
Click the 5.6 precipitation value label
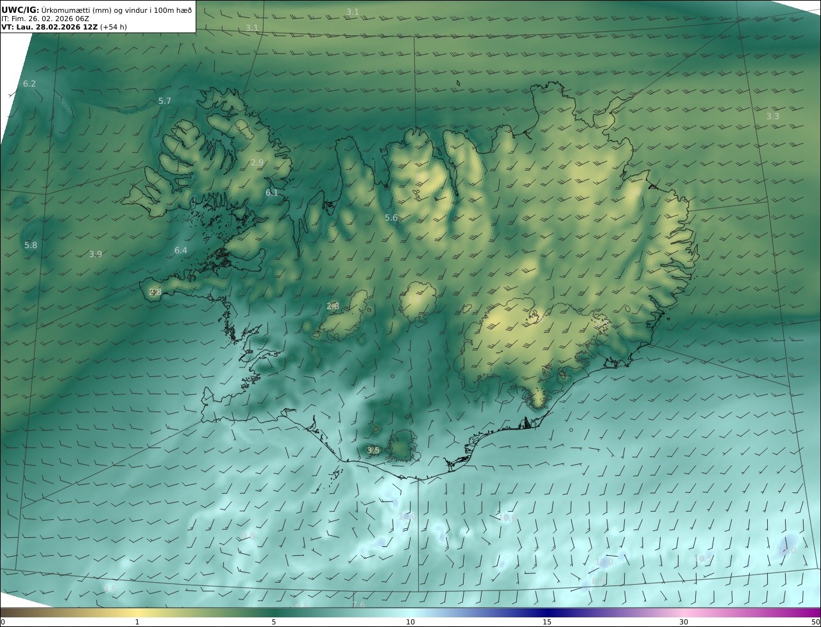click(391, 218)
